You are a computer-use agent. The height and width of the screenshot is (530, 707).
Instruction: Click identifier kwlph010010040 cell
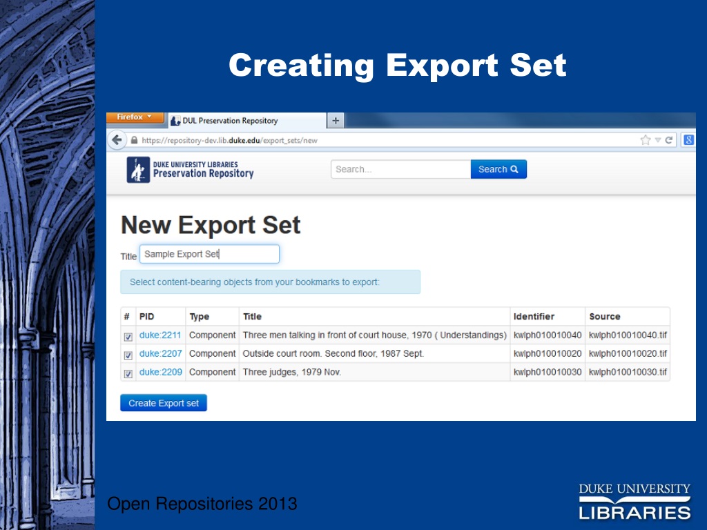click(548, 335)
